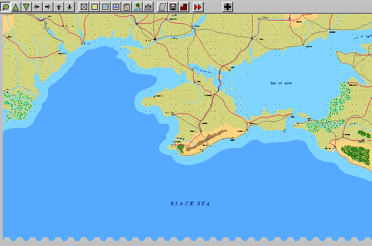Click the factory city icon
Screen dimensions: 372x246
click(148, 7)
